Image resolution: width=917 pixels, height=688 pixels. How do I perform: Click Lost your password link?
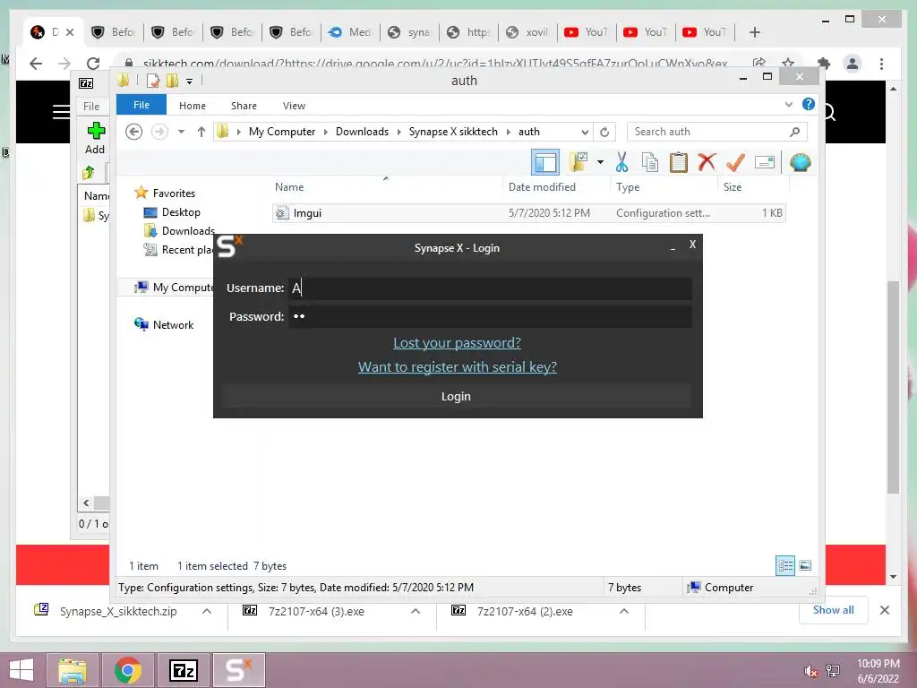[x=457, y=343]
